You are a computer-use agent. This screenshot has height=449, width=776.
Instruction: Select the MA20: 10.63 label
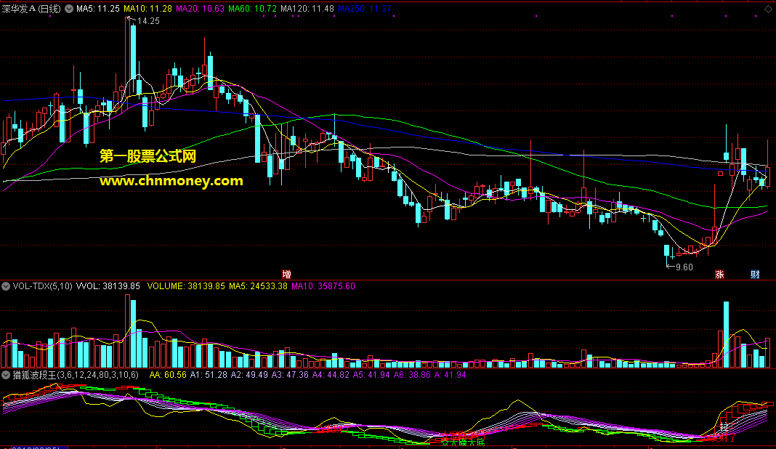[200, 9]
